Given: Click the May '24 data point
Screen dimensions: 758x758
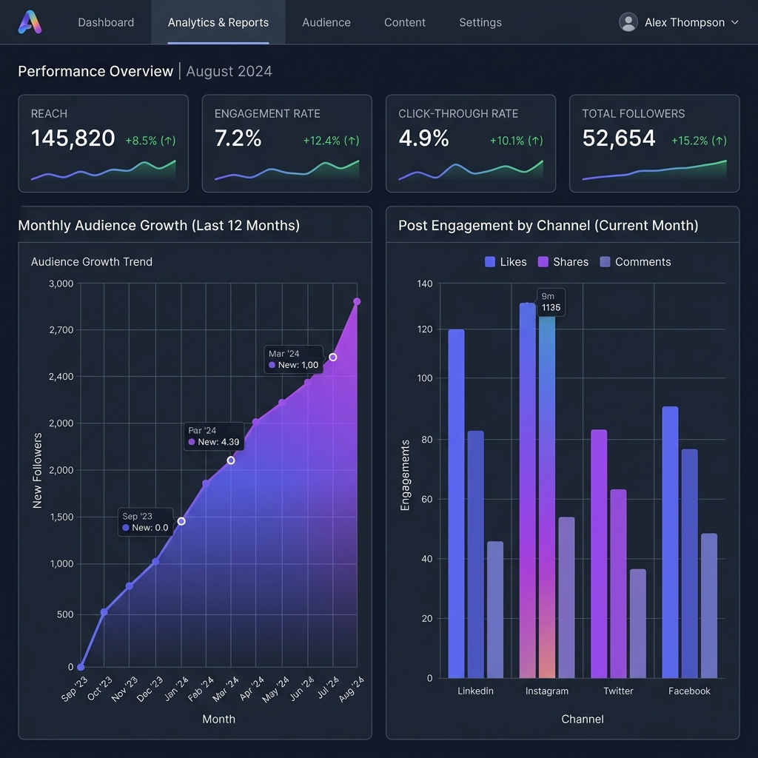Looking at the screenshot, I should pos(282,402).
